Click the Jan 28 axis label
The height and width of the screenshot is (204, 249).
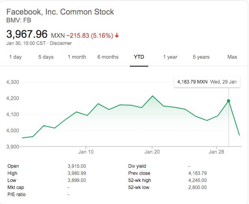pos(216,152)
